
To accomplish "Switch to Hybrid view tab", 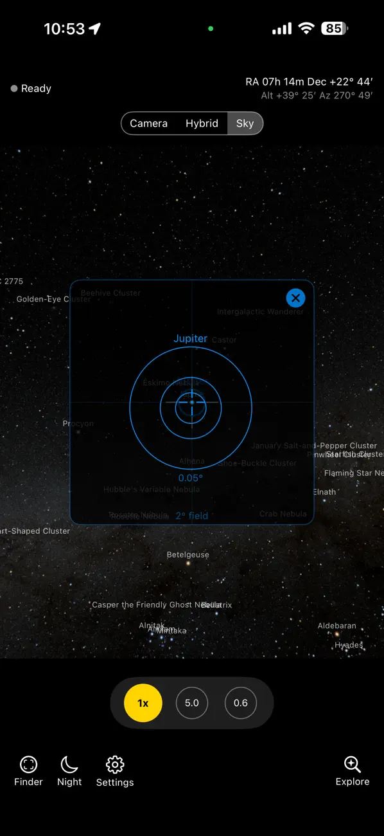I will (x=202, y=123).
